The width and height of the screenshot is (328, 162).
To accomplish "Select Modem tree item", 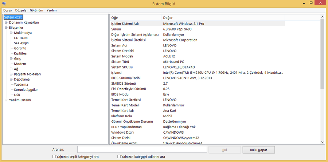I will coord(20,64).
